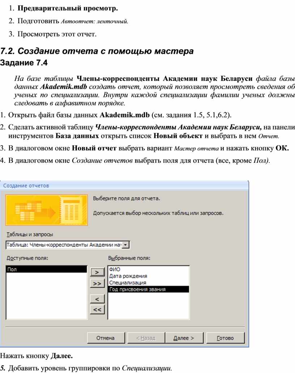The image size is (295, 373).
Task: Click the Доступные поля label
Action: coord(27,258)
